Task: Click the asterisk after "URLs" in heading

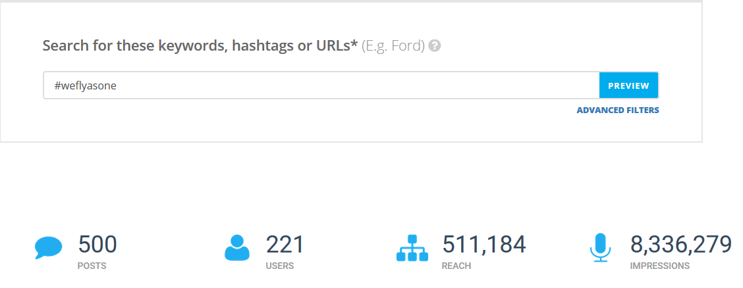Action: pyautogui.click(x=354, y=43)
